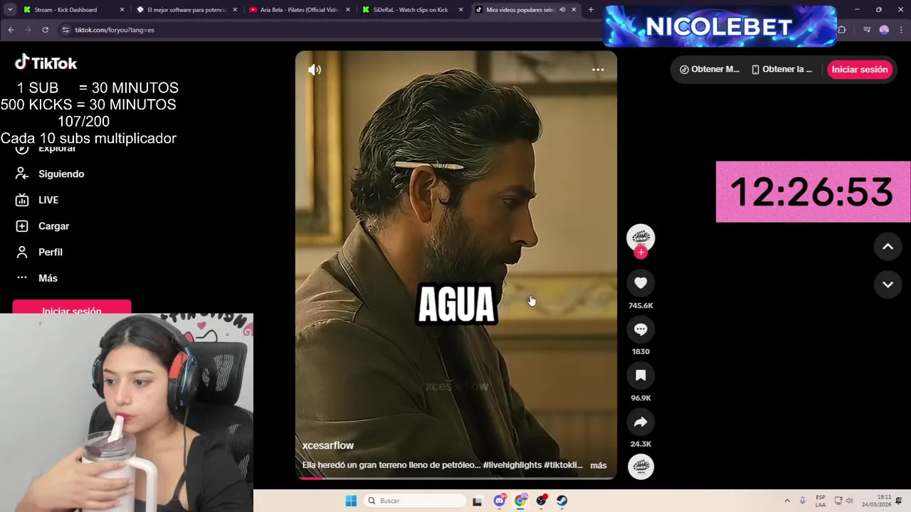
Task: Open Steam from the taskbar
Action: coord(562,501)
